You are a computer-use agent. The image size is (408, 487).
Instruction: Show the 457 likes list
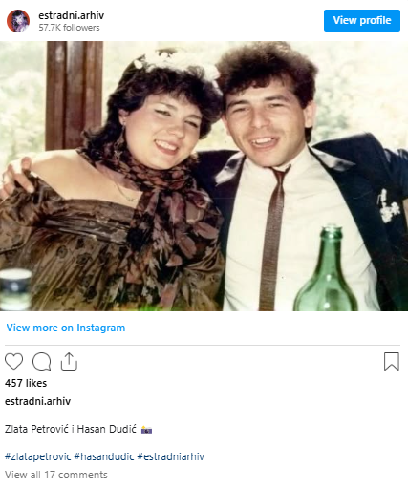(26, 383)
